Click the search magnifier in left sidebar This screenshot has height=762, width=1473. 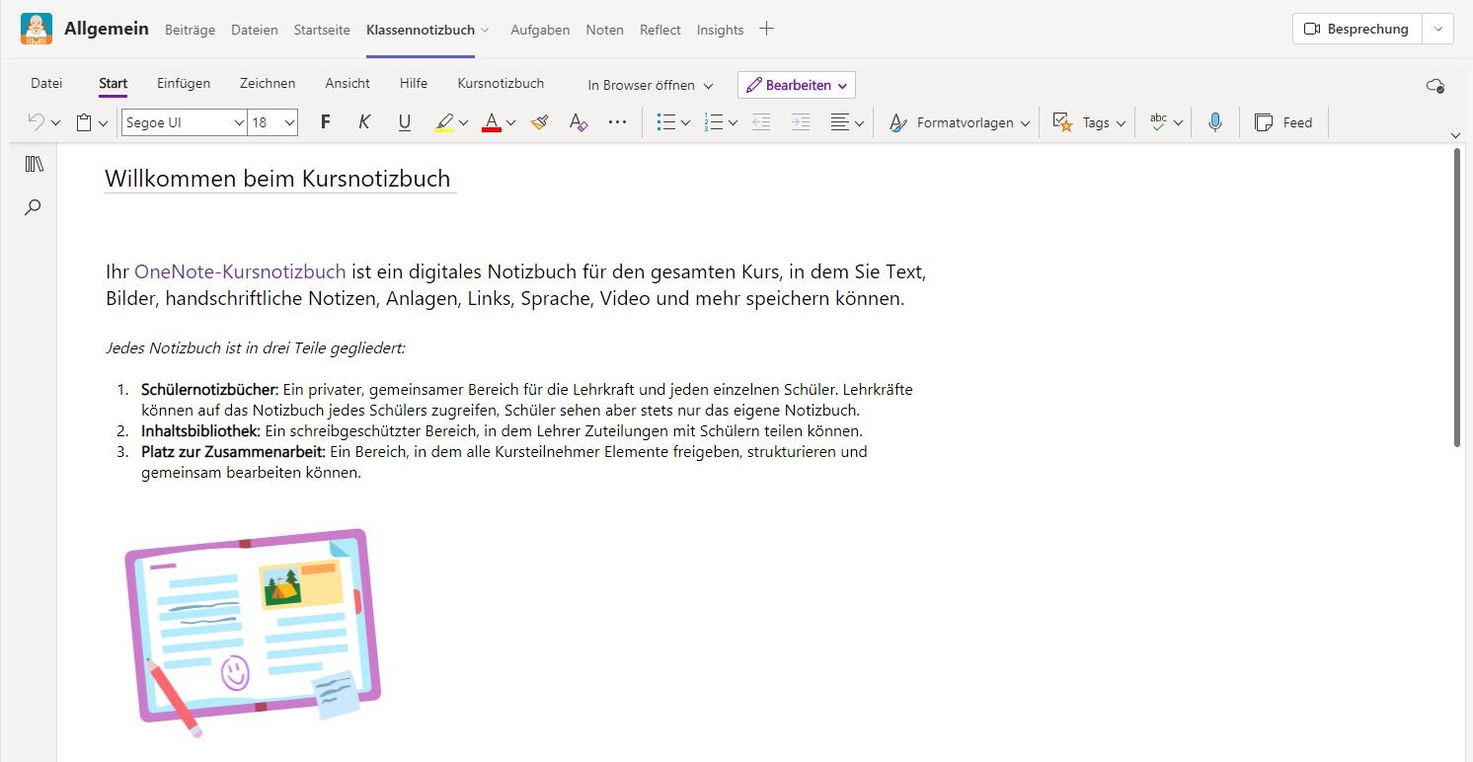pos(34,207)
